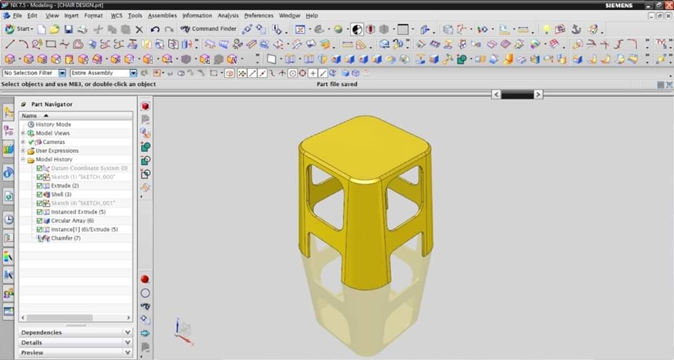
Task: Expand the Cameras node
Action: [23, 141]
